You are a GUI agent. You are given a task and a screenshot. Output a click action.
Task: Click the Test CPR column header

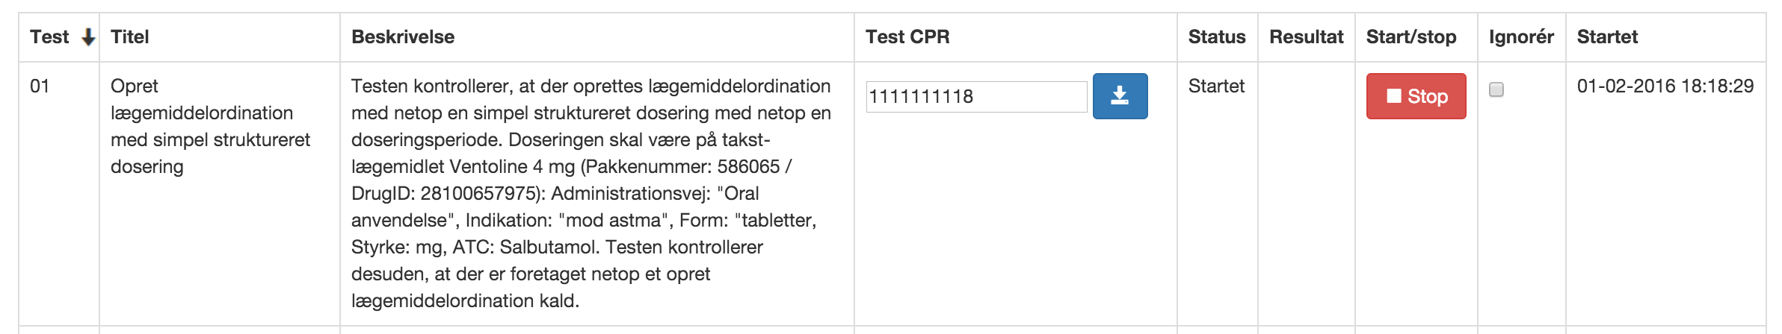[907, 37]
